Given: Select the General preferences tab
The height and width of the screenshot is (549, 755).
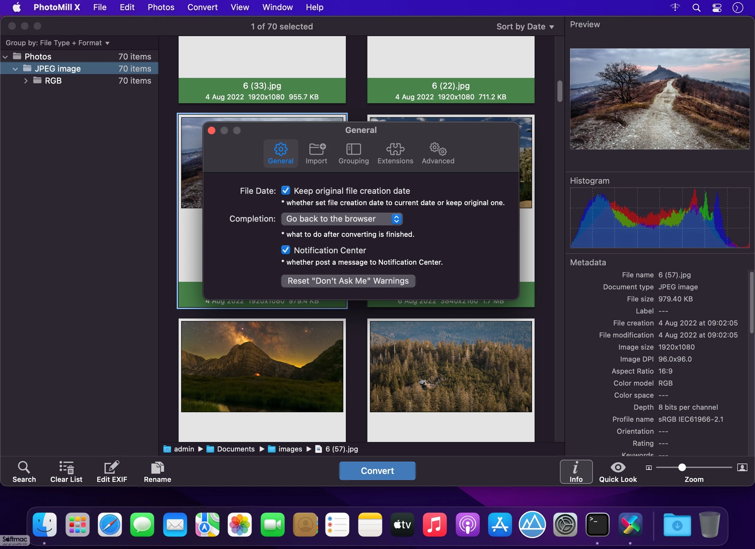Looking at the screenshot, I should [x=281, y=153].
